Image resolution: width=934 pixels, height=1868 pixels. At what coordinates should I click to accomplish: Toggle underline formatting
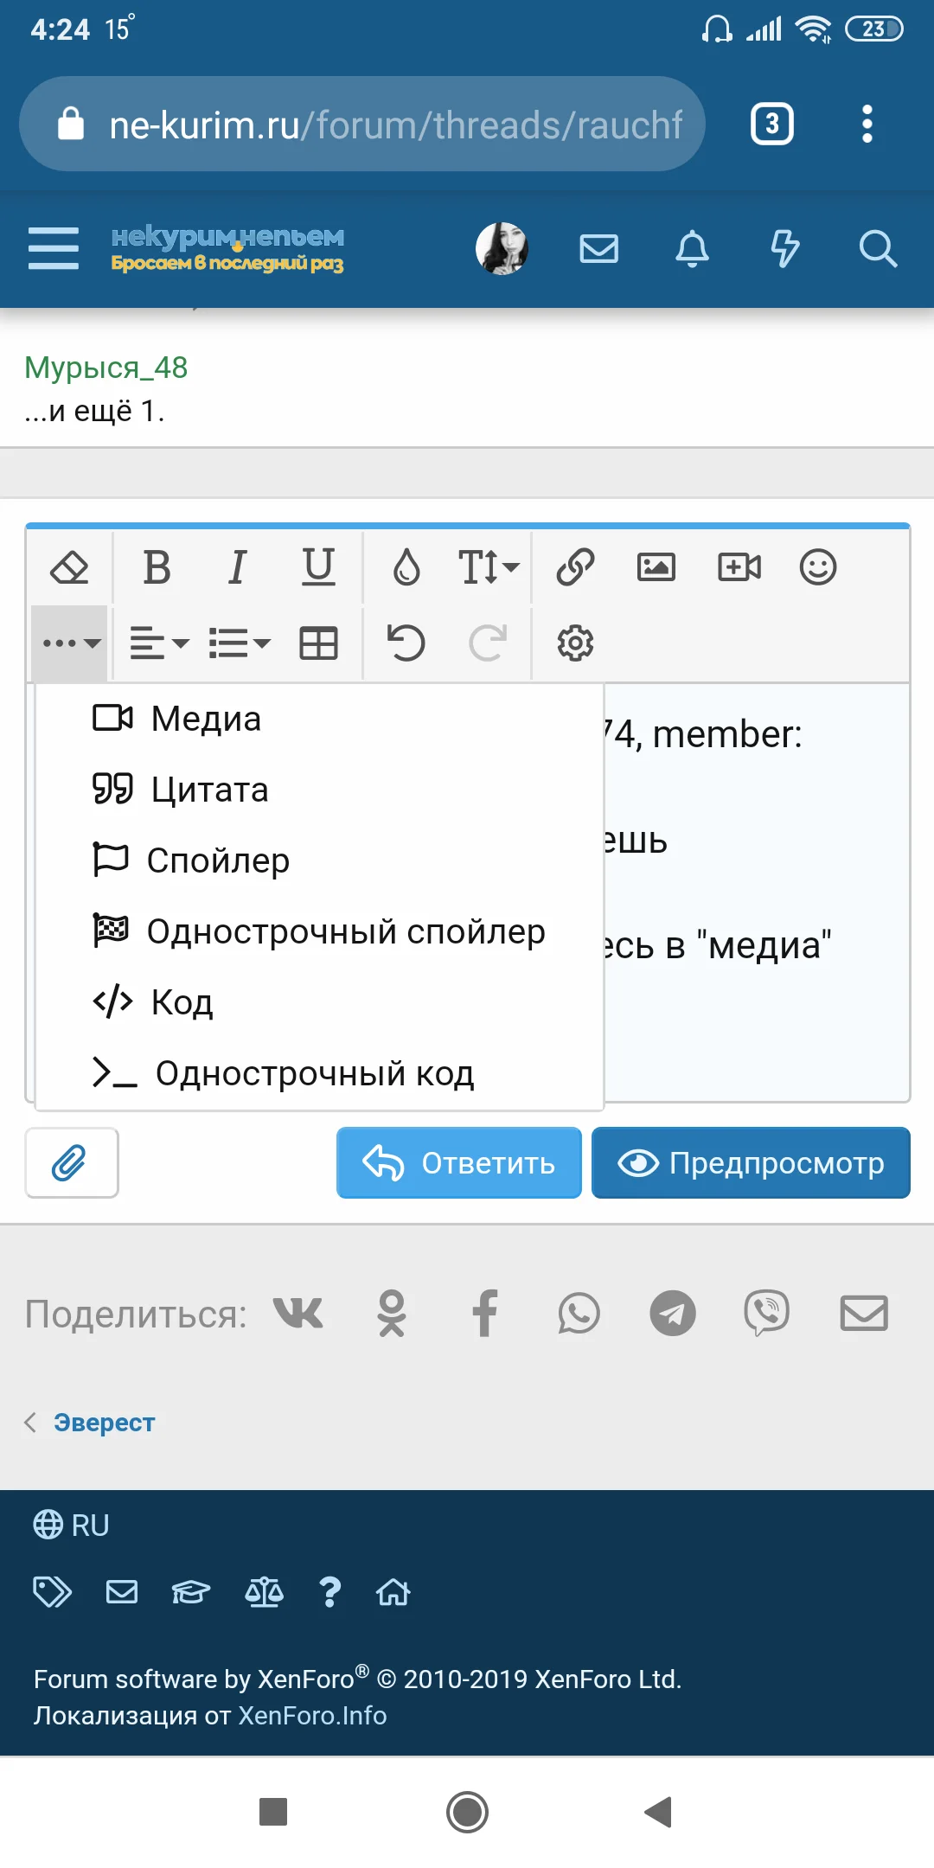pyautogui.click(x=318, y=568)
